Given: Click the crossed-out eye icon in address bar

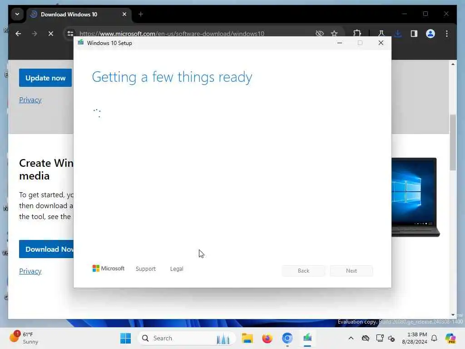Looking at the screenshot, I should [x=320, y=33].
